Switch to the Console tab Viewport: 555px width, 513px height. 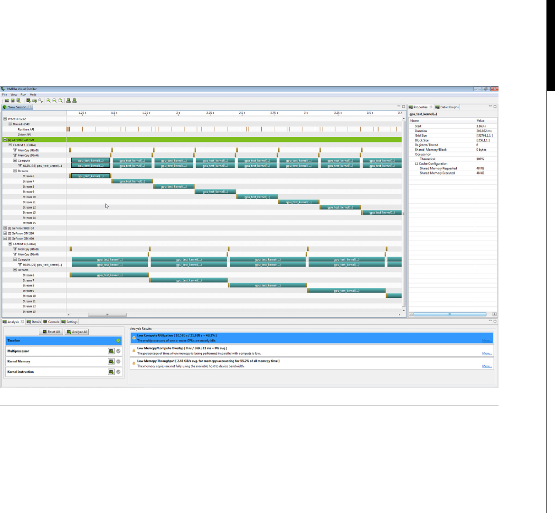[x=51, y=322]
